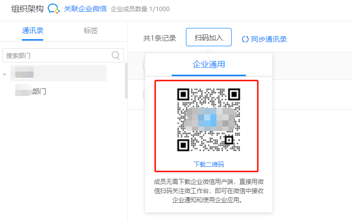Click the join QR code image
Viewport: 352px width, 221px height.
click(209, 119)
